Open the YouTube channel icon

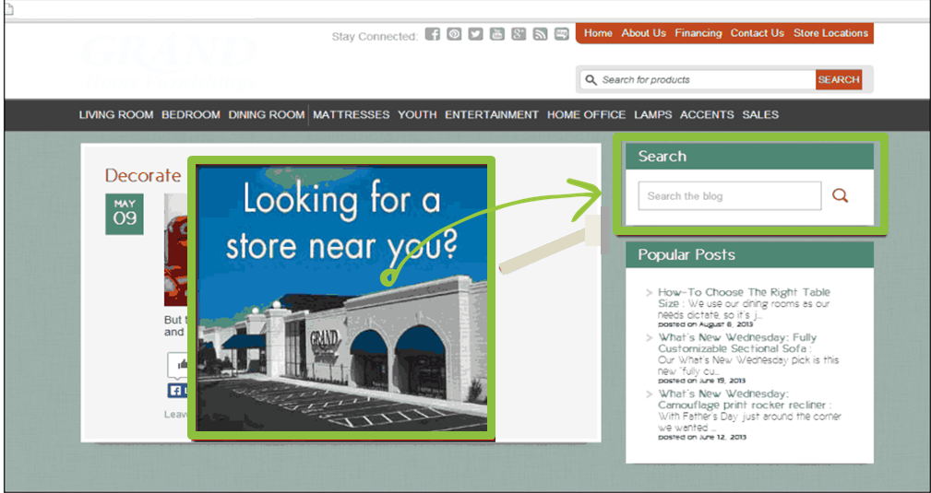496,35
